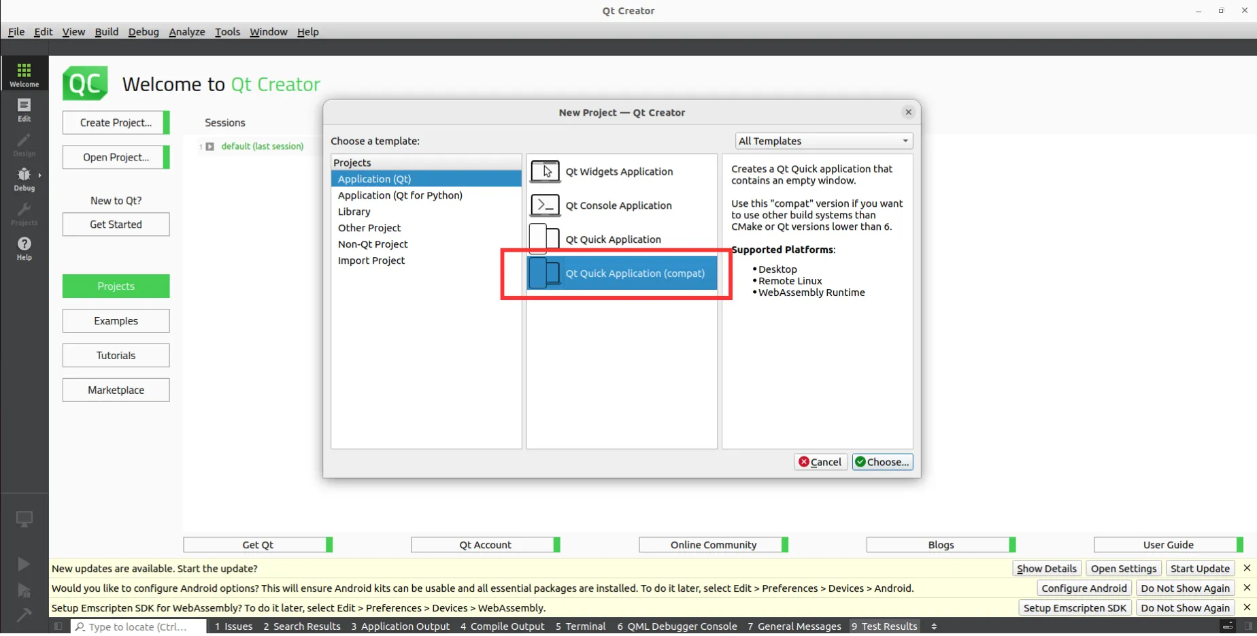The width and height of the screenshot is (1257, 636).
Task: Expand the output panes selector arrows
Action: pyautogui.click(x=934, y=626)
